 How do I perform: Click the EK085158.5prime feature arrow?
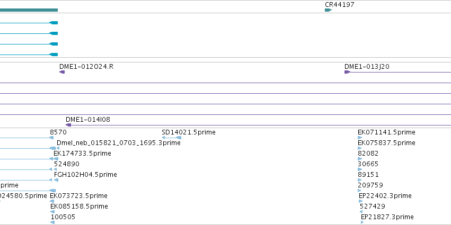pos(52,212)
